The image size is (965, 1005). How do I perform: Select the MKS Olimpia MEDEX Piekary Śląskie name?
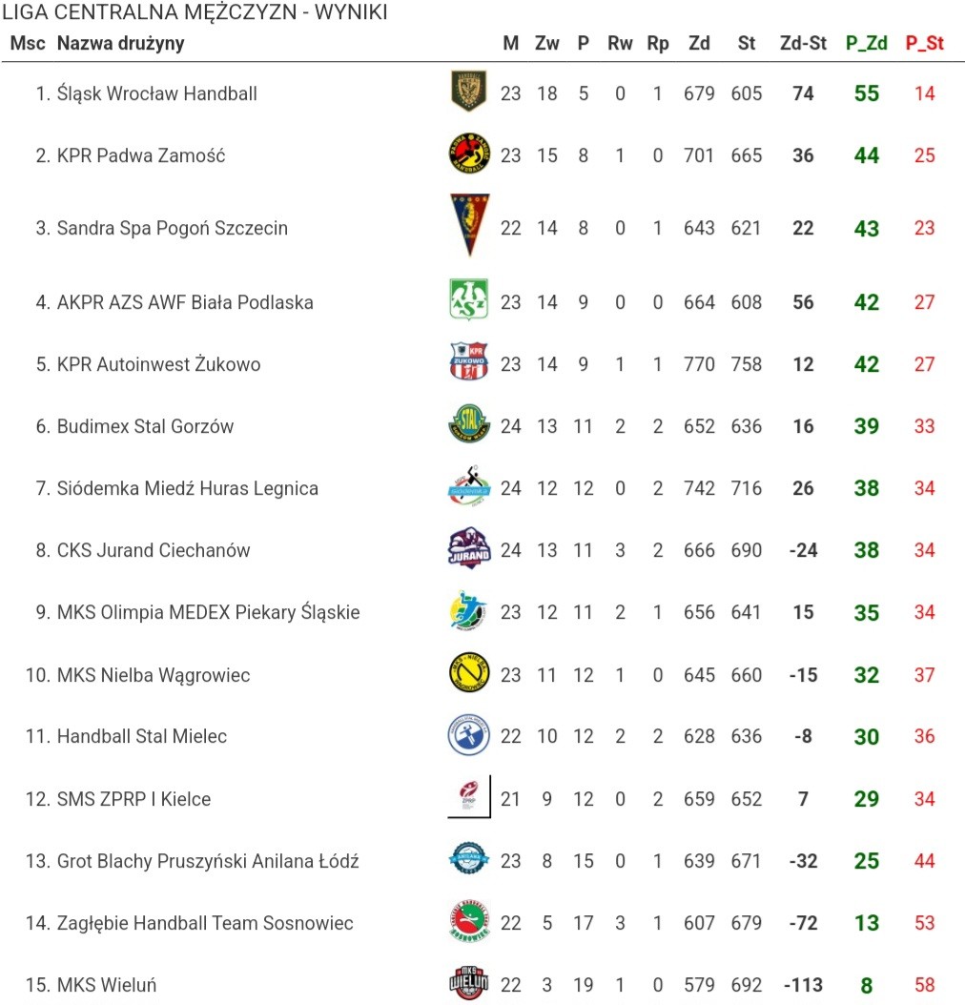coord(208,612)
